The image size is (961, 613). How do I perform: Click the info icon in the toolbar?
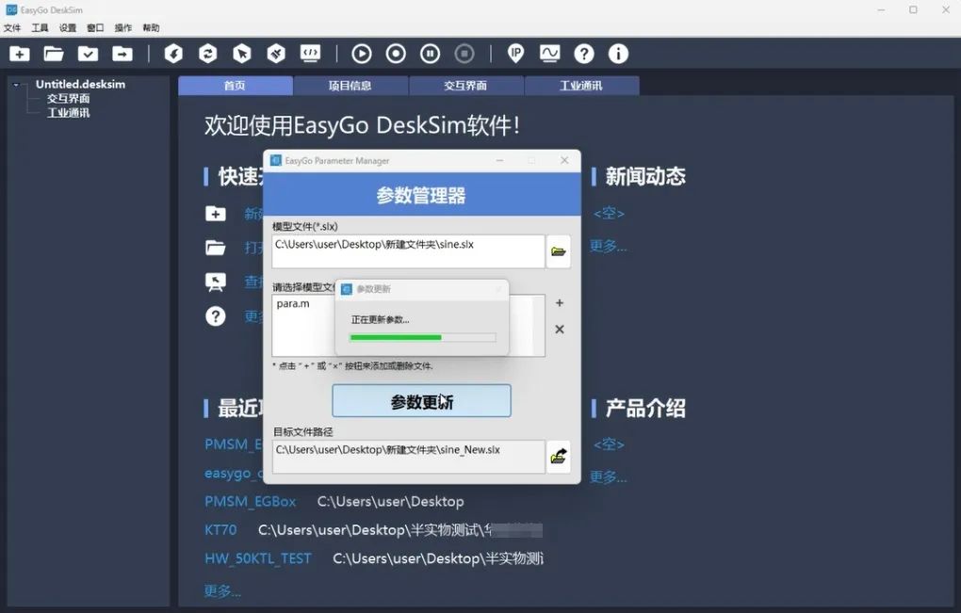(618, 54)
